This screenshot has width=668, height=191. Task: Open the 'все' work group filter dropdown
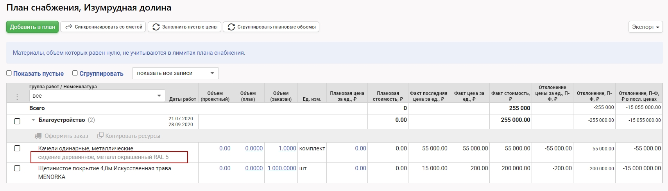tap(97, 96)
